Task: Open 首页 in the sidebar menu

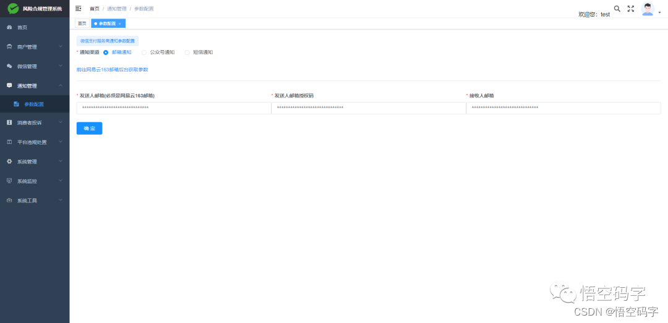Action: pos(35,27)
